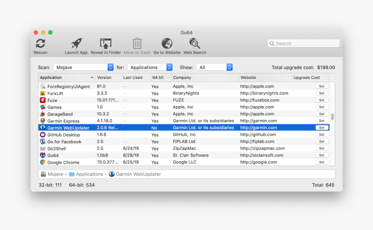Select the GarageBand app icon
This screenshot has width=373, height=230.
[x=43, y=114]
